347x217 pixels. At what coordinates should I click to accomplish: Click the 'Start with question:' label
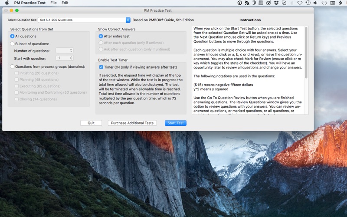click(x=30, y=59)
